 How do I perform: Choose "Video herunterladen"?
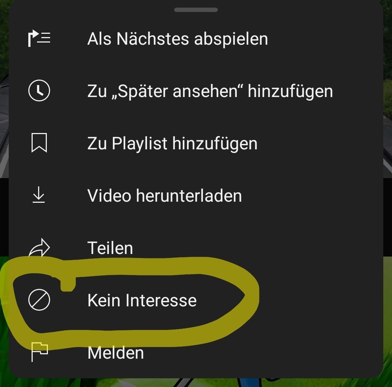click(x=164, y=195)
